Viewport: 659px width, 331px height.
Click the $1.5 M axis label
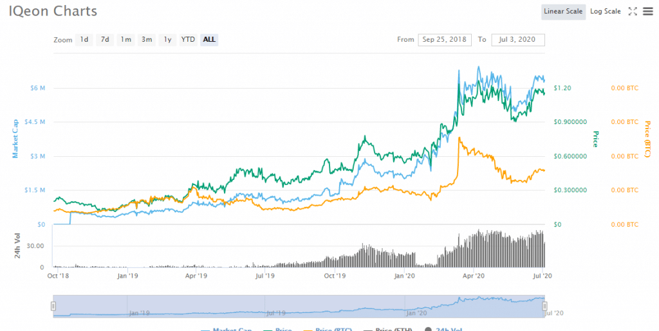click(35, 190)
